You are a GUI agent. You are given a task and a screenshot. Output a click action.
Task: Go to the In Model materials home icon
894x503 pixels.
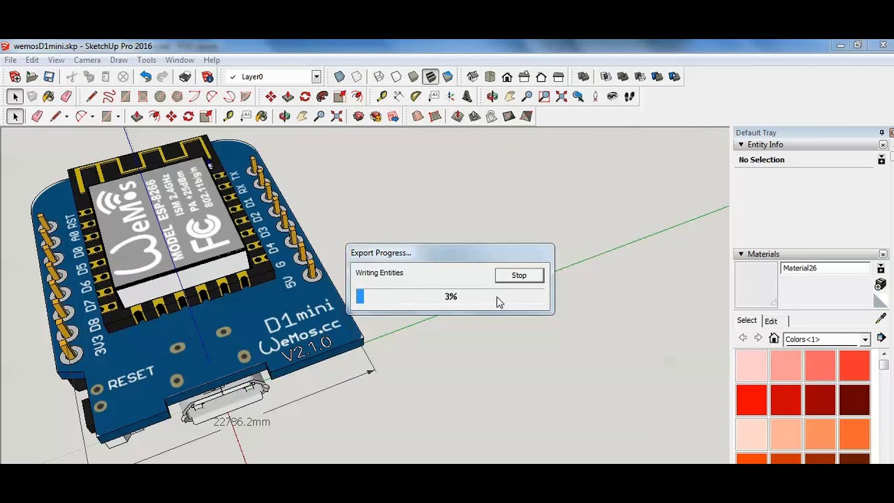tap(774, 339)
